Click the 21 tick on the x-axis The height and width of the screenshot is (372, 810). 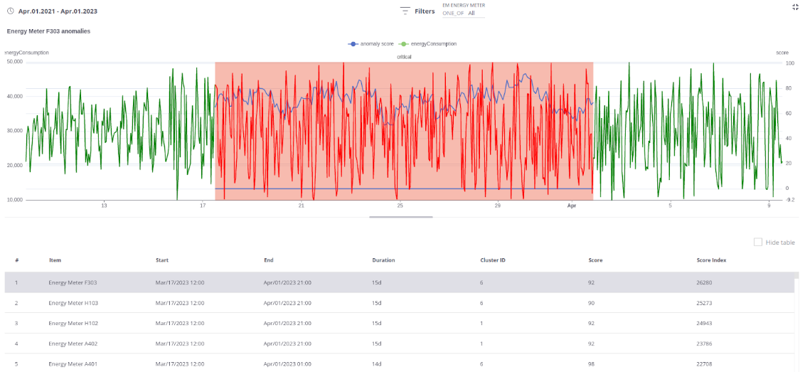301,206
